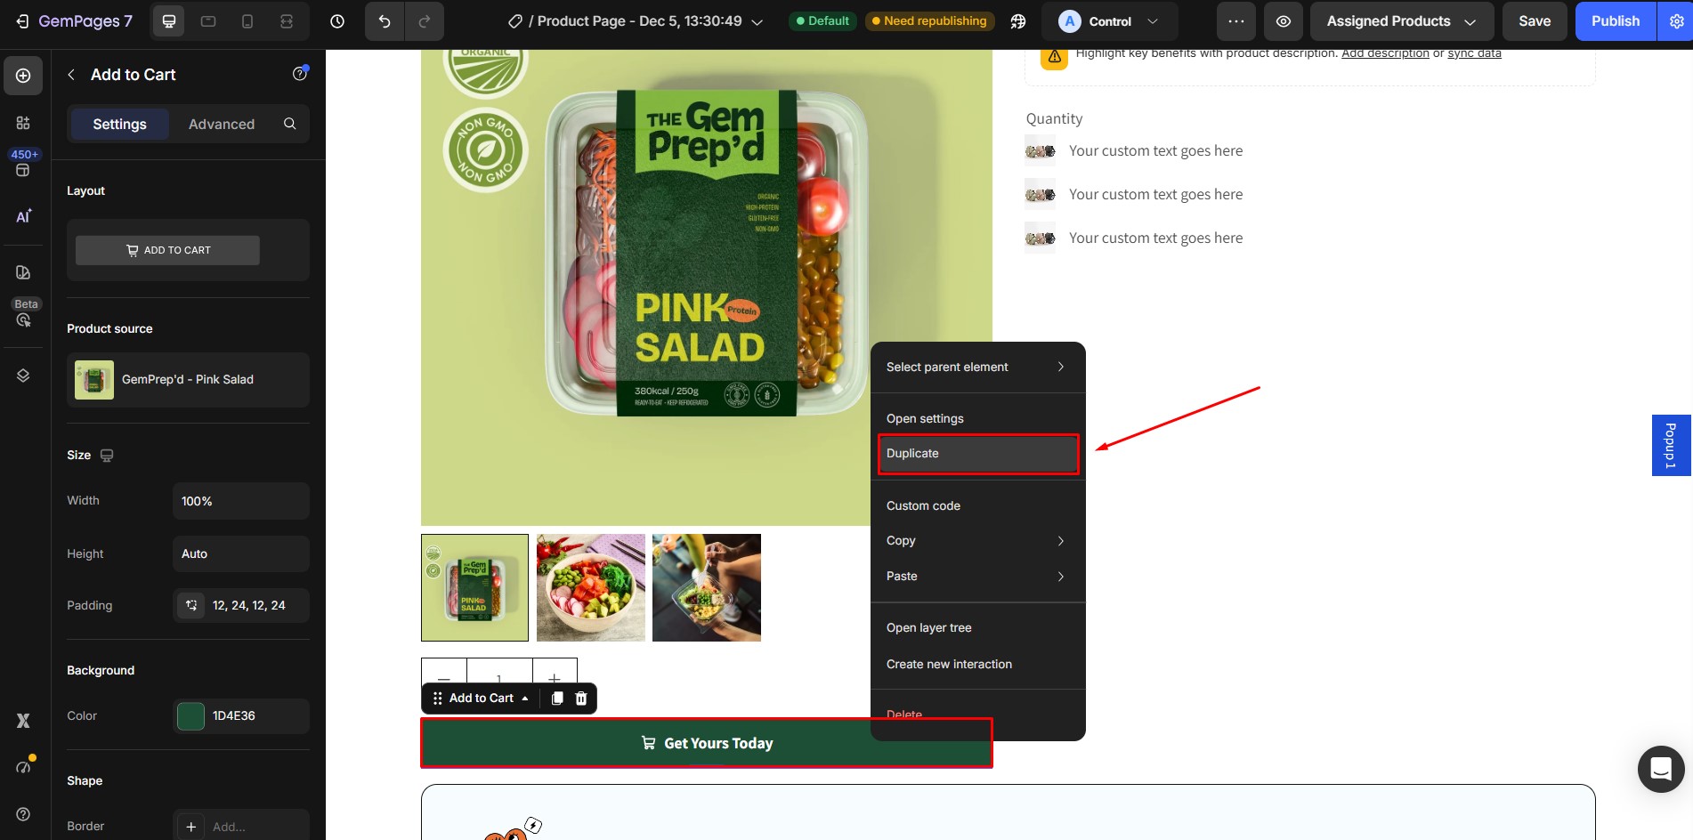
Task: Click the Default status badge
Action: pos(822,21)
